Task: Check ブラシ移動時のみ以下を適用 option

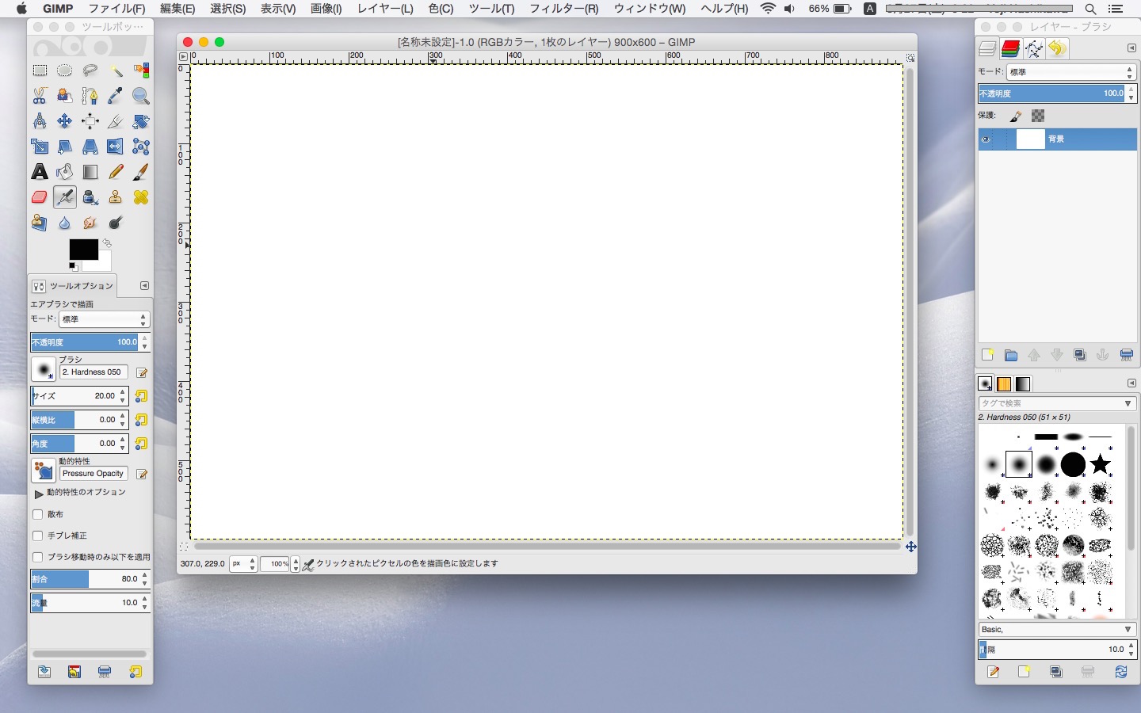Action: (x=37, y=557)
